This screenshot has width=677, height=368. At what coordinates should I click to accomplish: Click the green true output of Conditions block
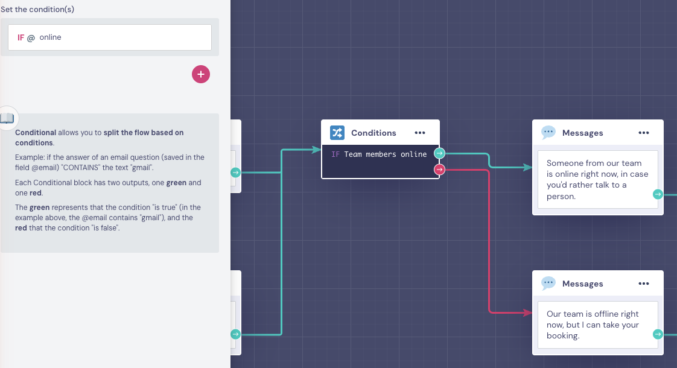point(439,153)
